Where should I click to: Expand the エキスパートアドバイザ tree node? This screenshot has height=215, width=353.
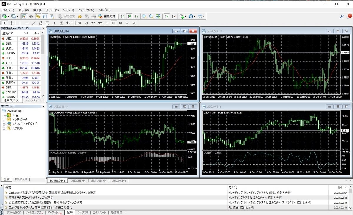pos(4,124)
